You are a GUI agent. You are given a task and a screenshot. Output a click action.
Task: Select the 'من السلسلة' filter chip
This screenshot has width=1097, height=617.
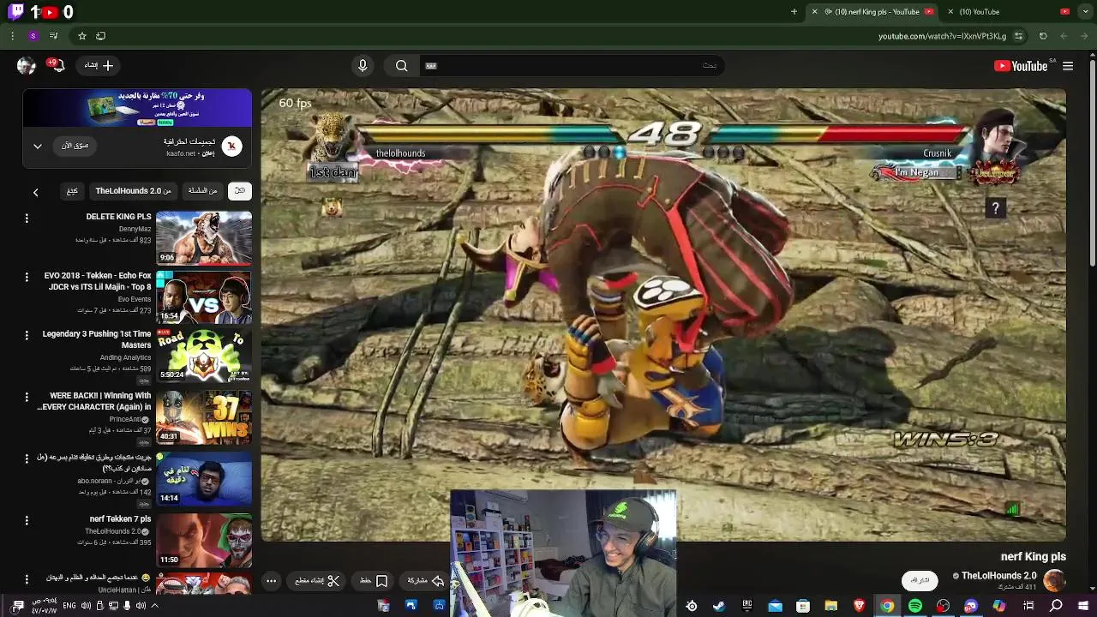click(202, 191)
